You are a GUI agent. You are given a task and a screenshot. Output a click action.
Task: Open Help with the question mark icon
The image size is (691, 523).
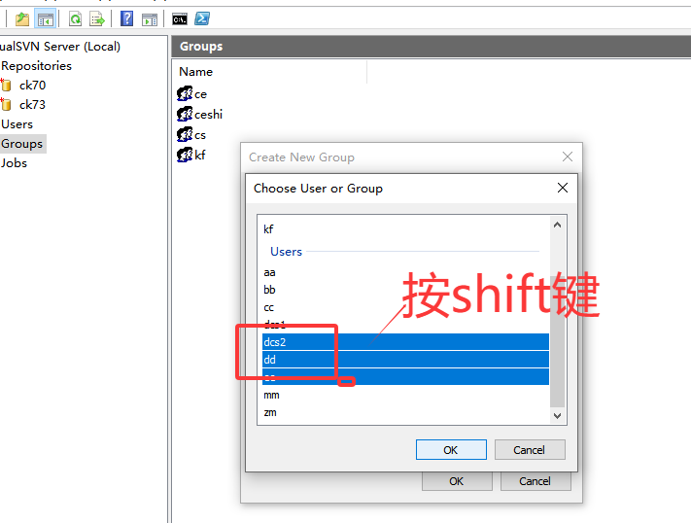point(127,19)
